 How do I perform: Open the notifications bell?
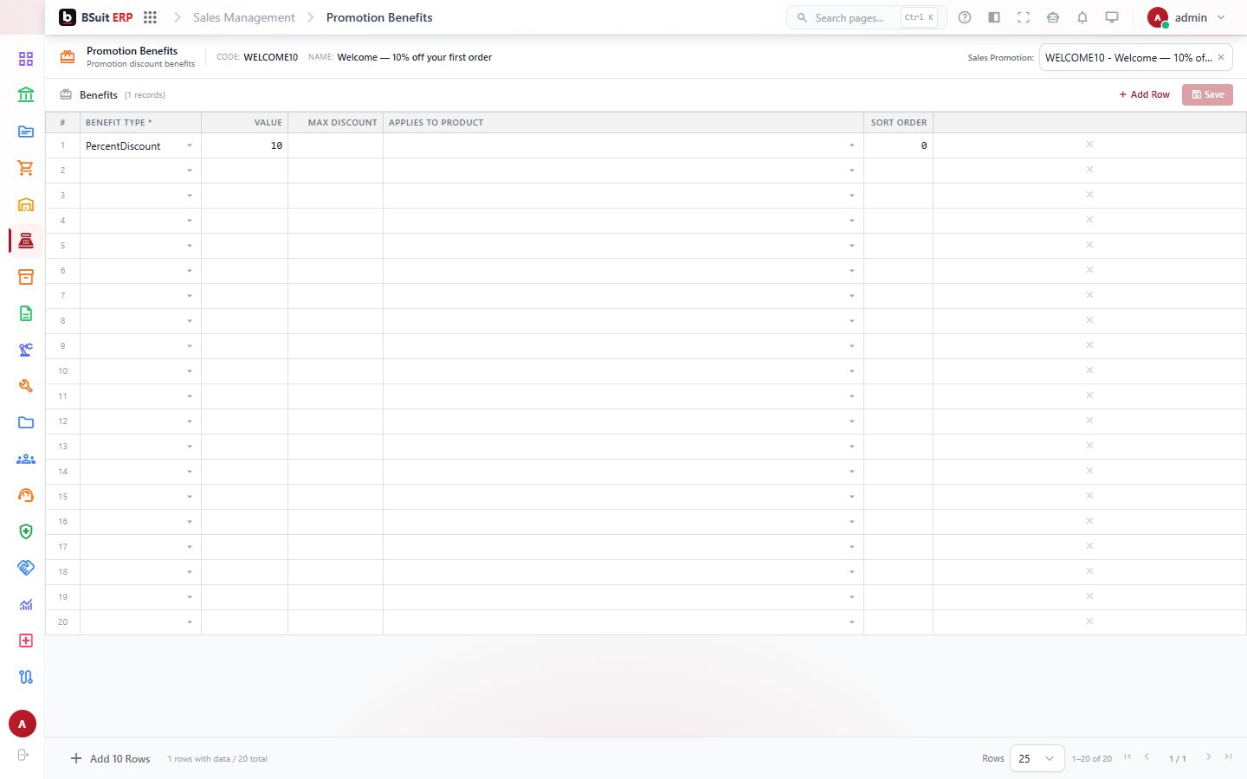(1082, 17)
